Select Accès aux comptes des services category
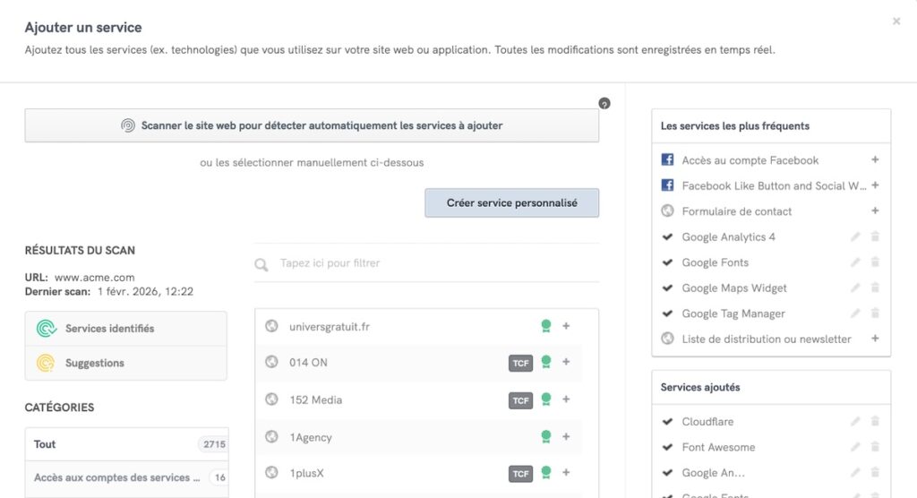The width and height of the screenshot is (917, 498). click(127, 477)
